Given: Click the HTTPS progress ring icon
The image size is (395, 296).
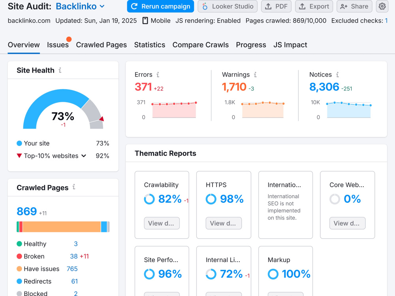Looking at the screenshot, I should 211,199.
